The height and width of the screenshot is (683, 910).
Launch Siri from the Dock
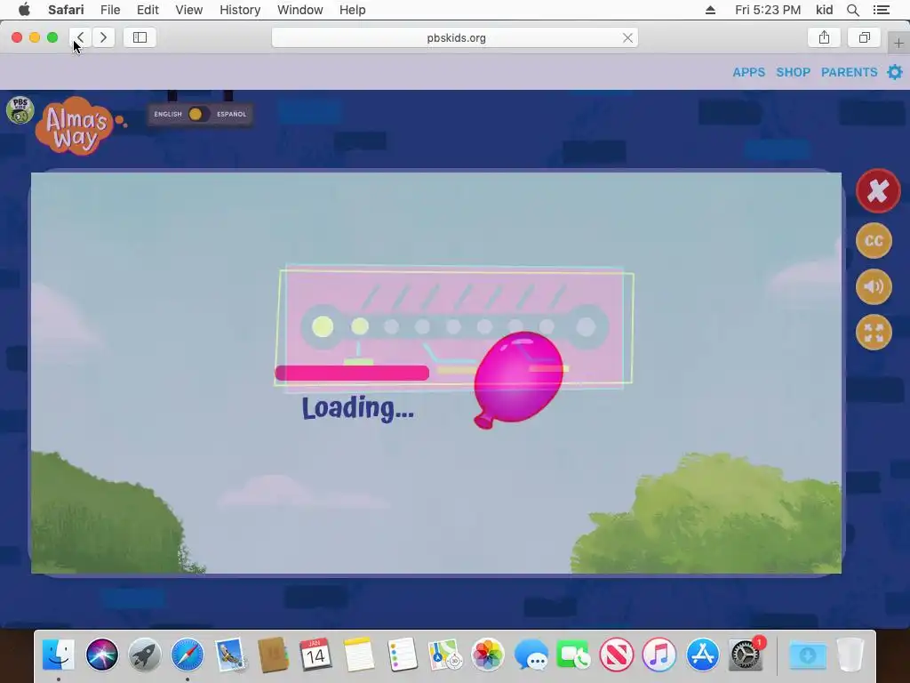(101, 655)
